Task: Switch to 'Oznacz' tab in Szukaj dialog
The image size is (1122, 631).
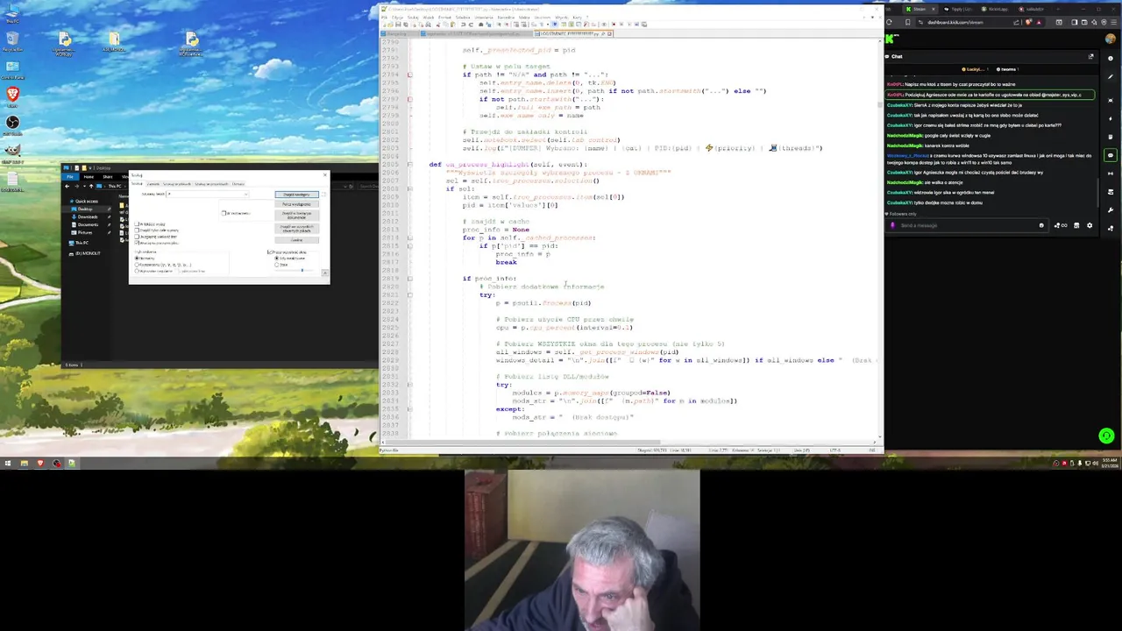Action: tap(238, 184)
